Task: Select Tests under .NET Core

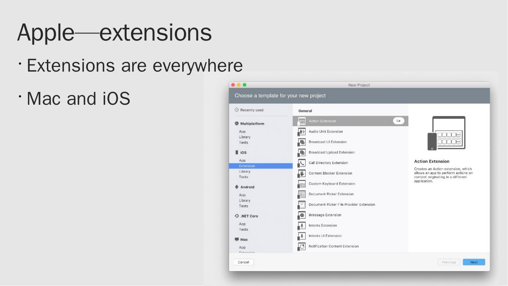Action: 243,230
